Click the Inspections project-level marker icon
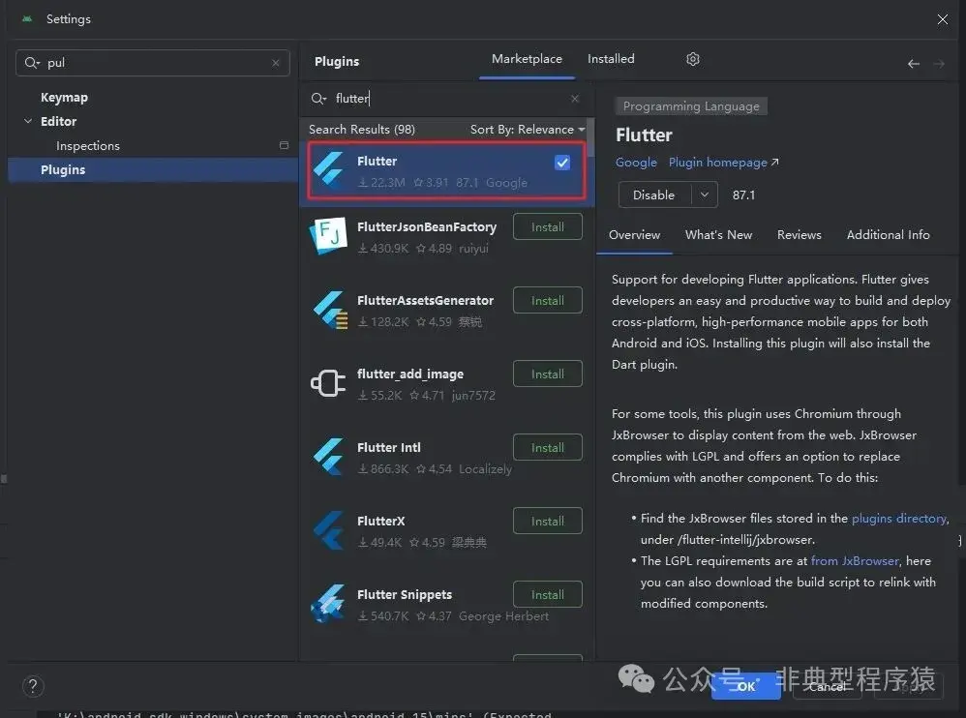Viewport: 966px width, 718px height. (x=284, y=145)
